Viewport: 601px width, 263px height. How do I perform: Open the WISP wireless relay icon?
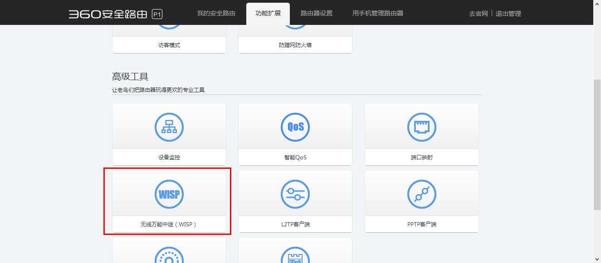pos(169,194)
